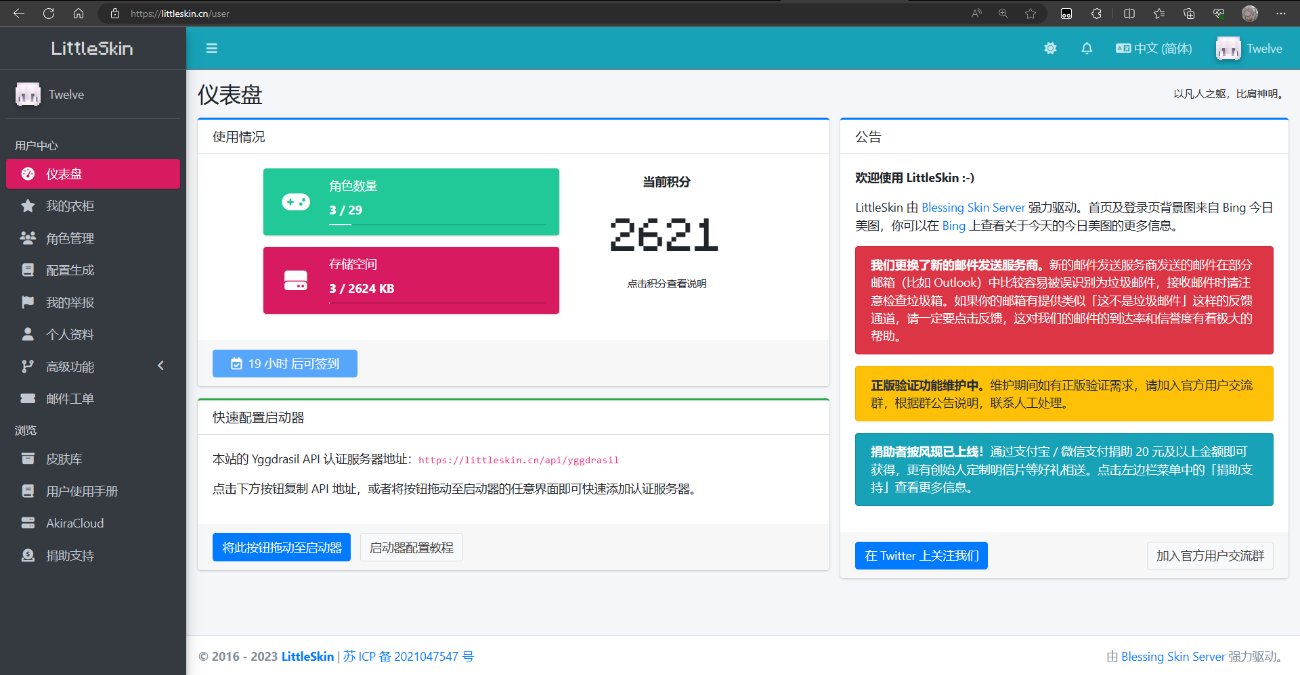The height and width of the screenshot is (675, 1300).
Task: Open the Twelve user menu in header
Action: (1249, 48)
